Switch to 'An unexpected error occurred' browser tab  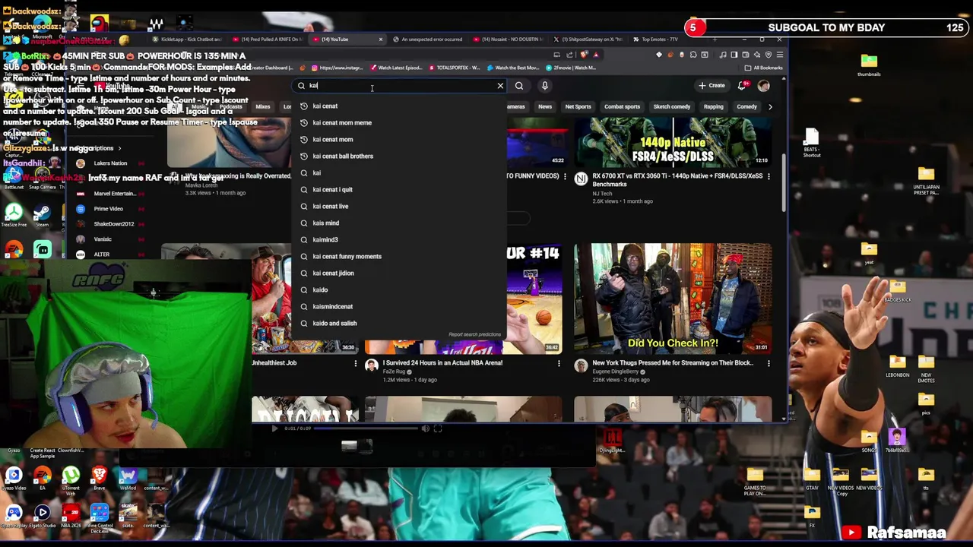(428, 40)
